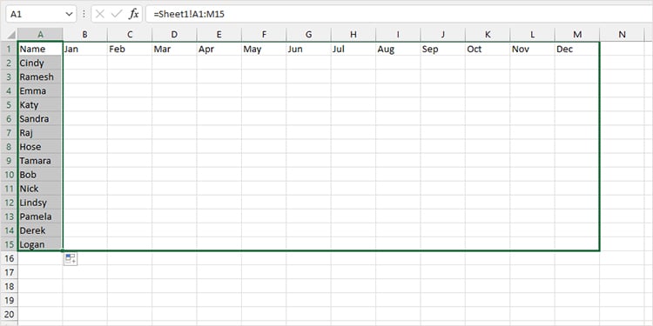653x326 pixels.
Task: Select row 18 header
Action: pyautogui.click(x=9, y=287)
